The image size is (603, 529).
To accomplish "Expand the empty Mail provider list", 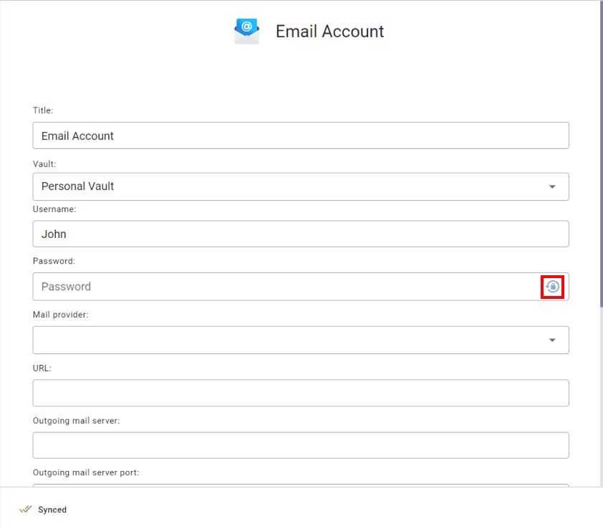I will point(301,339).
